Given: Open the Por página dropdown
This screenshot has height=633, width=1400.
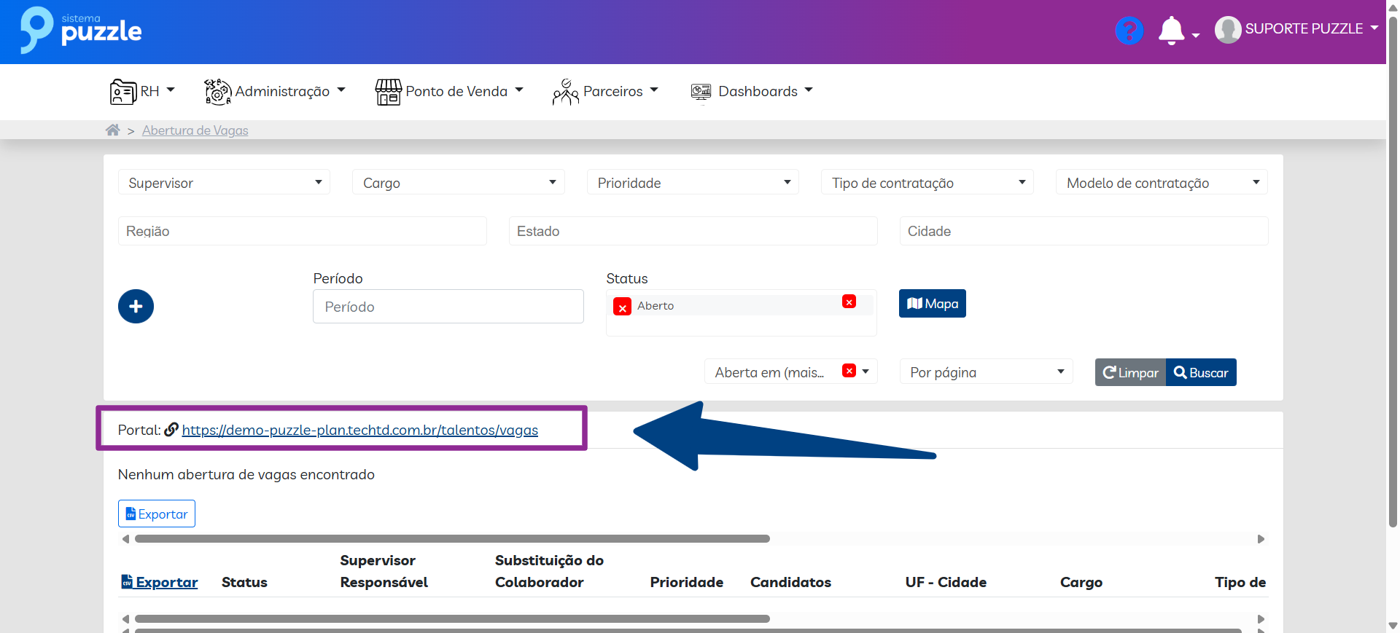Looking at the screenshot, I should point(986,372).
